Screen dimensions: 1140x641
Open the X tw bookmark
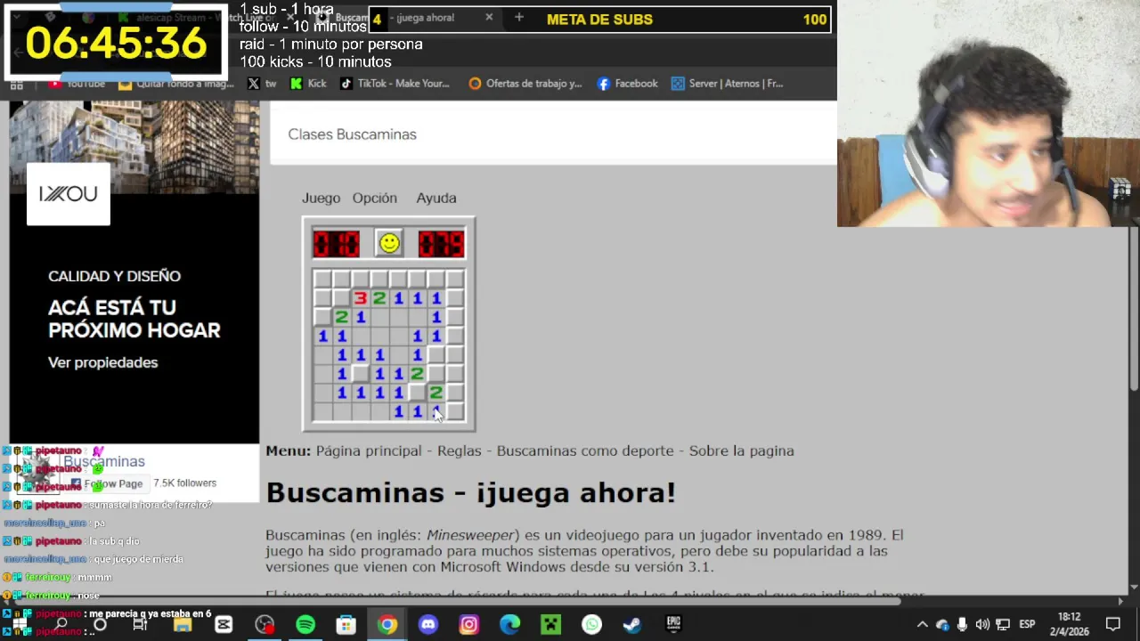point(262,84)
